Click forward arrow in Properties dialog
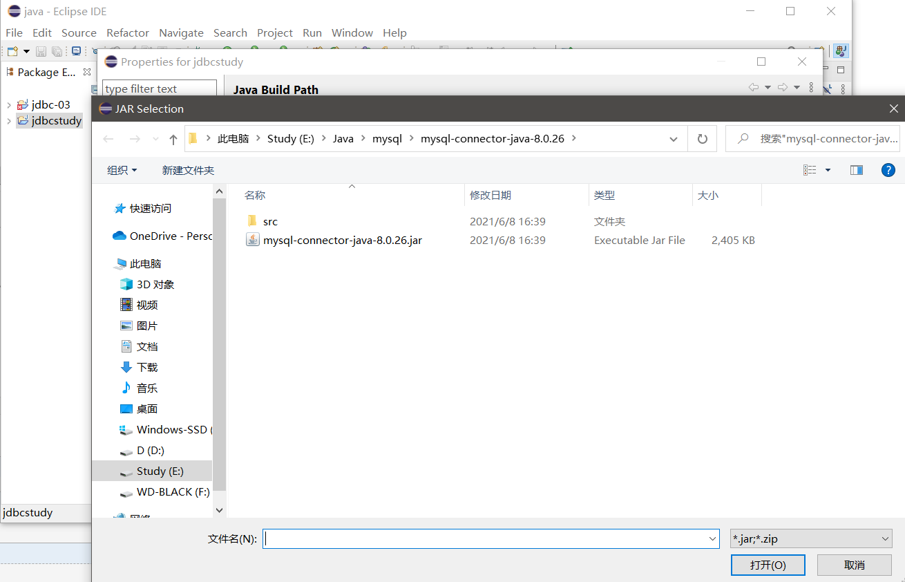 pos(782,87)
